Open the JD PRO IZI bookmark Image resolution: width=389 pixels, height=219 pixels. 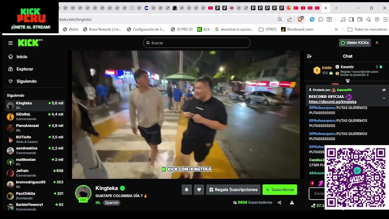pyautogui.click(x=182, y=30)
